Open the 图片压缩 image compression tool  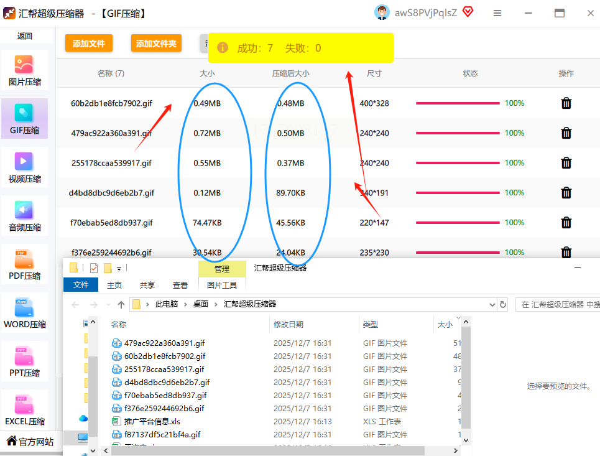(x=24, y=70)
